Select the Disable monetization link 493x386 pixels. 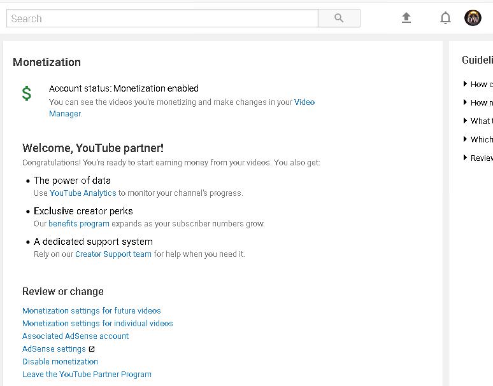point(60,362)
